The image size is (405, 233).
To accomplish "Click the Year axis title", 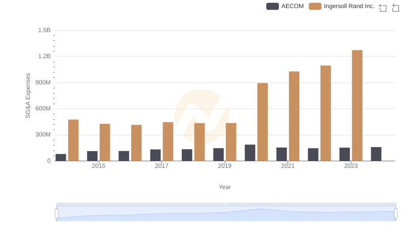I will point(225,187).
